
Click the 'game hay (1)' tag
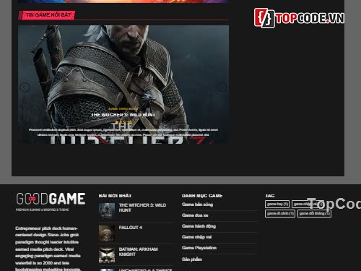(x=277, y=204)
